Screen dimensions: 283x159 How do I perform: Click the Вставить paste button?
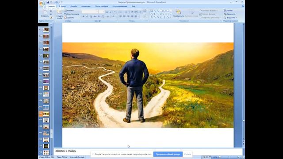(45, 14)
